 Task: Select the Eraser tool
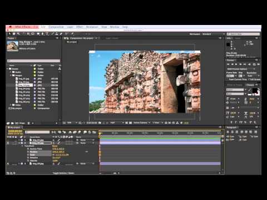point(61,34)
